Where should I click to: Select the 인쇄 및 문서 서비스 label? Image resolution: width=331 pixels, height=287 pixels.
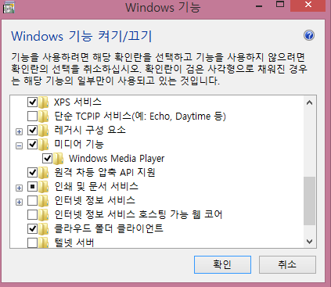click(x=96, y=186)
